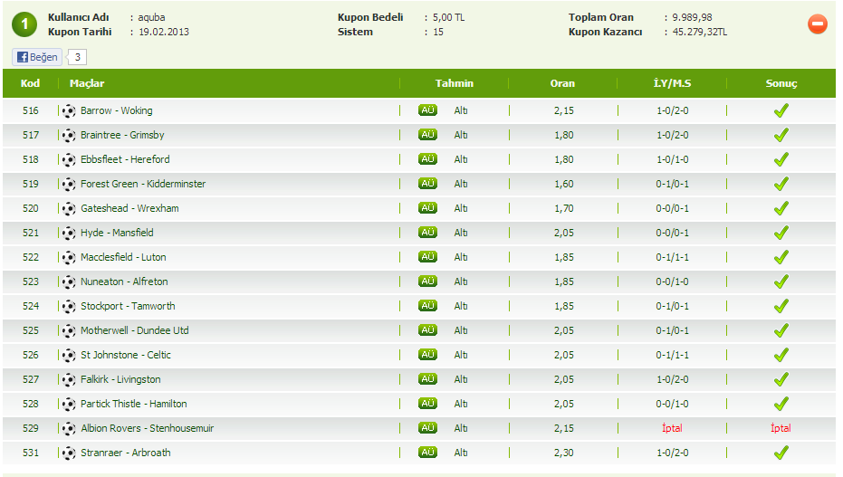Click the red İptal result text
This screenshot has height=477, width=843.
pos(781,428)
